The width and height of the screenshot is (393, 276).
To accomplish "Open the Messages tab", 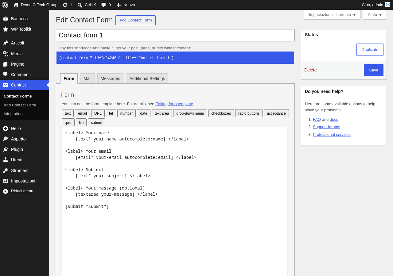I will [x=110, y=79].
